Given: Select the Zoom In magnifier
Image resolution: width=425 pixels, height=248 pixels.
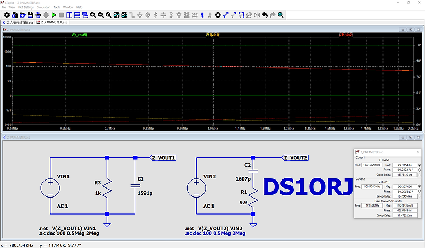Looking at the screenshot, I should pyautogui.click(x=93, y=15).
